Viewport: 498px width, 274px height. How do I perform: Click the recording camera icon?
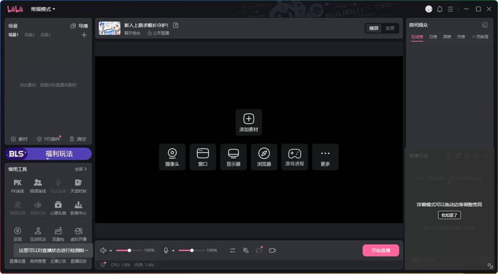pyautogui.click(x=272, y=251)
